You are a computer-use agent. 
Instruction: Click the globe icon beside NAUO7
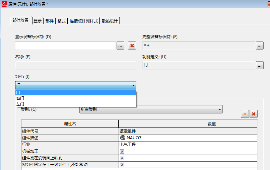(x=122, y=138)
